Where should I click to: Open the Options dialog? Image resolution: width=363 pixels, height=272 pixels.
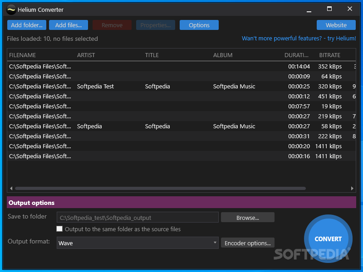[x=199, y=25]
